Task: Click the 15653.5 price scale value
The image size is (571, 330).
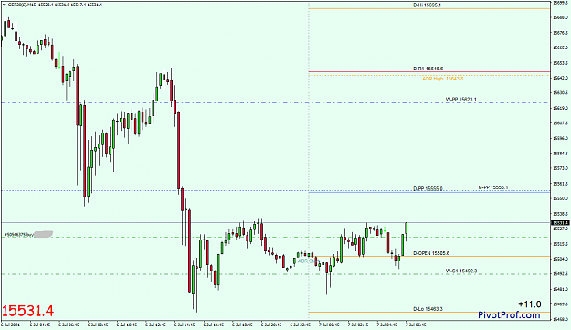Action: [560, 63]
